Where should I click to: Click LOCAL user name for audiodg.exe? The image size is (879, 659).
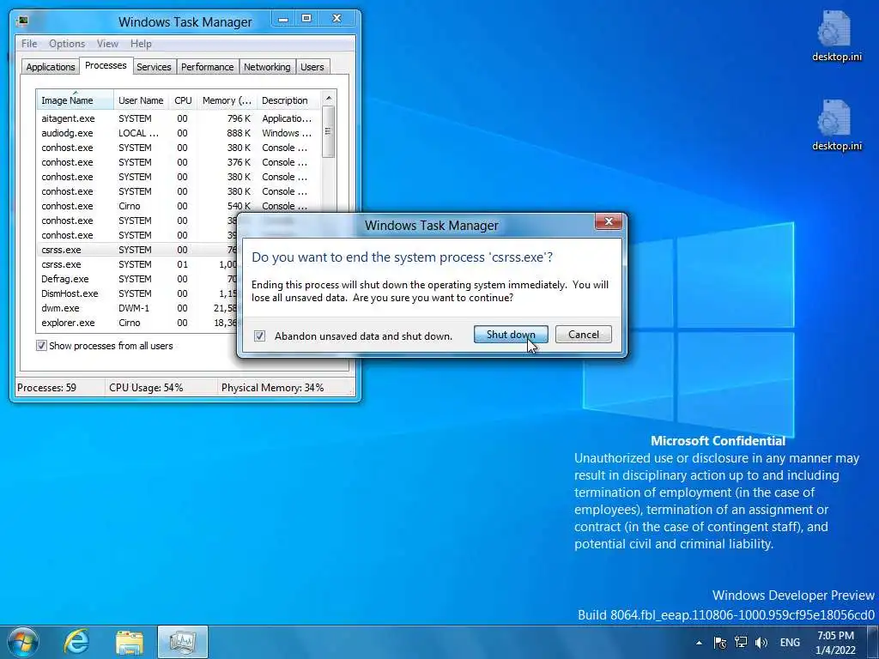(138, 133)
